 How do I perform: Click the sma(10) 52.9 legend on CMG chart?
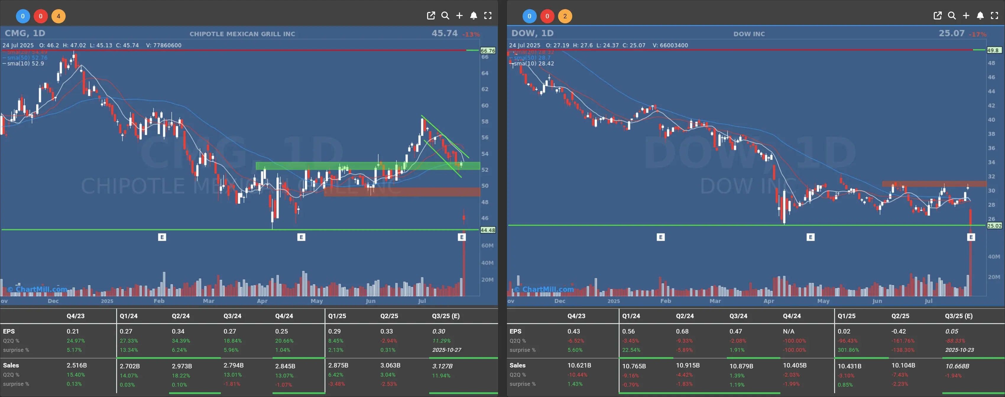(23, 64)
